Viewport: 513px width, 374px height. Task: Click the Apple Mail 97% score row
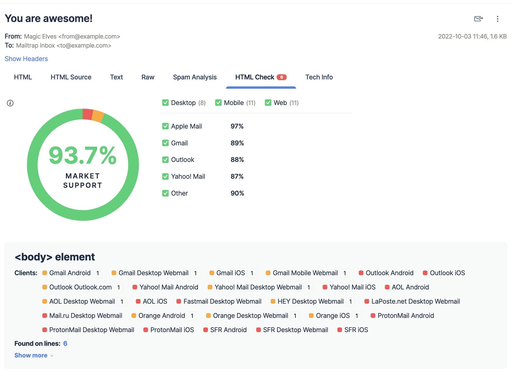click(x=203, y=126)
